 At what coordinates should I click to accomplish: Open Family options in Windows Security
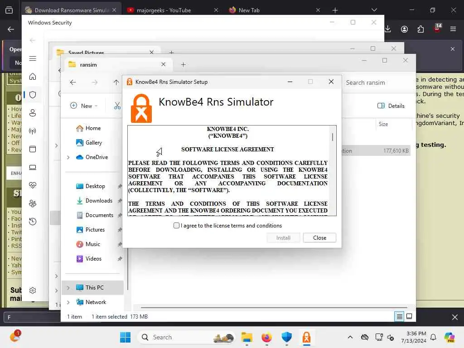coord(33,203)
